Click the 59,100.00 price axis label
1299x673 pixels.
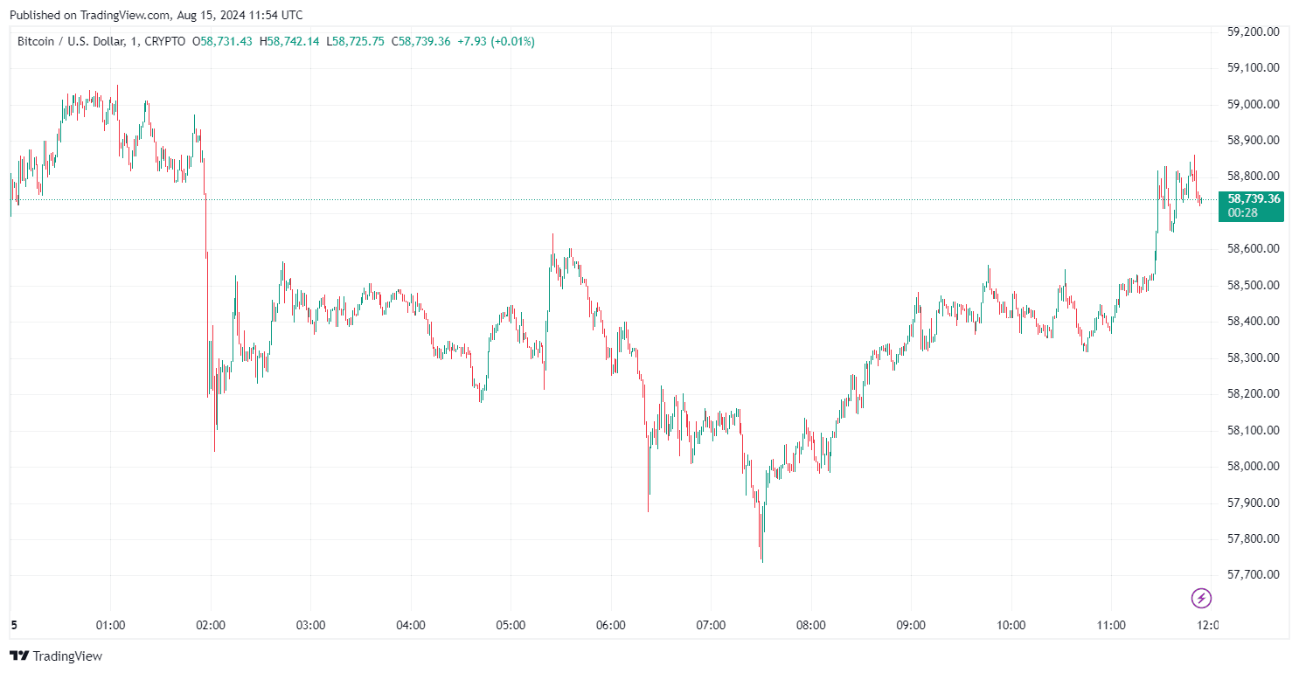pyautogui.click(x=1254, y=67)
